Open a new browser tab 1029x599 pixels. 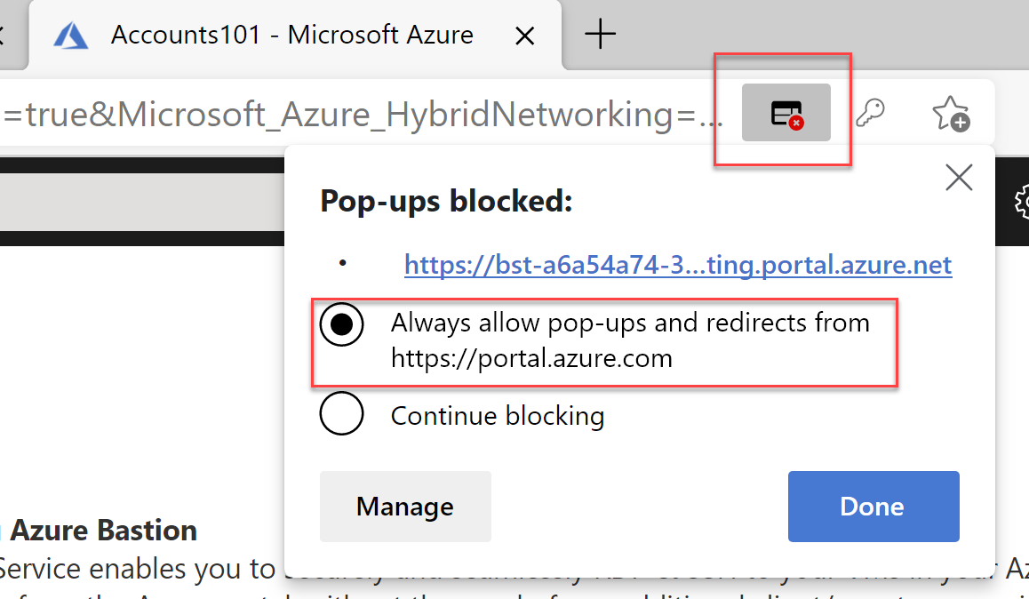coord(600,34)
